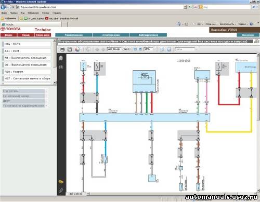Open the zoom percentage dropdown

pyautogui.click(x=154, y=49)
